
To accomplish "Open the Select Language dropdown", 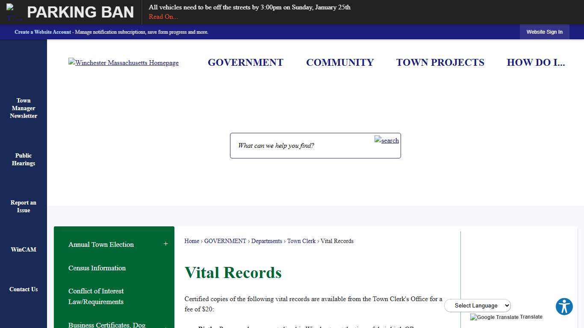I will click(477, 305).
